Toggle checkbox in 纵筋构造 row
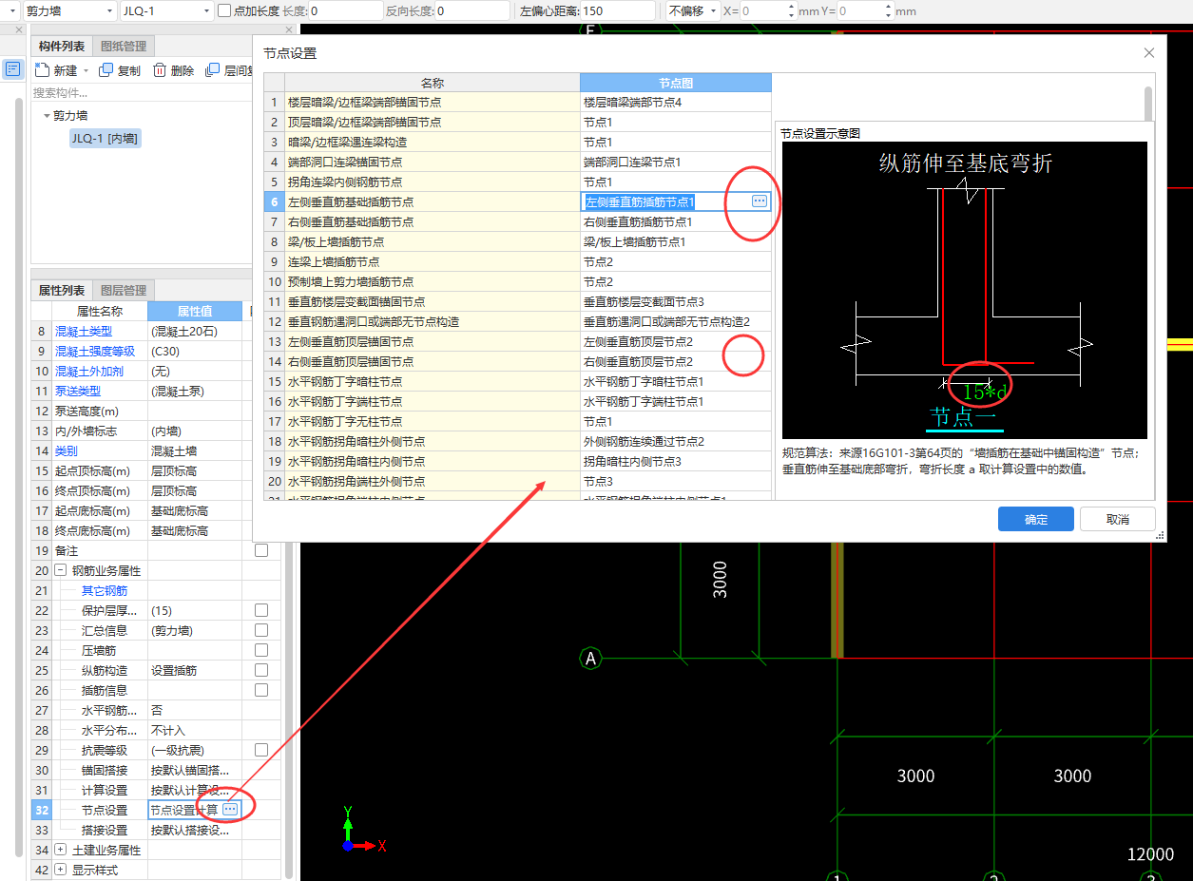This screenshot has width=1193, height=881. point(261,670)
